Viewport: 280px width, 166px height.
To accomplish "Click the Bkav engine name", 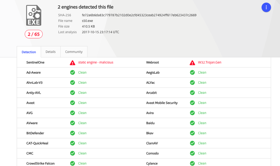I will tap(150, 133).
